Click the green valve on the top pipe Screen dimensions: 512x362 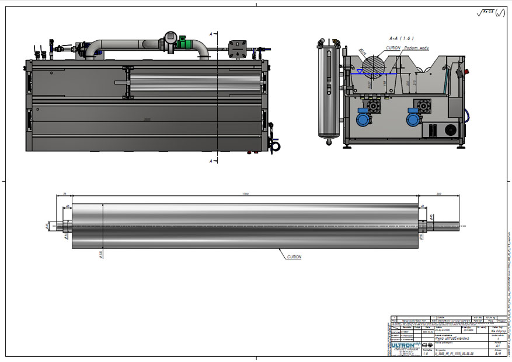(x=182, y=41)
